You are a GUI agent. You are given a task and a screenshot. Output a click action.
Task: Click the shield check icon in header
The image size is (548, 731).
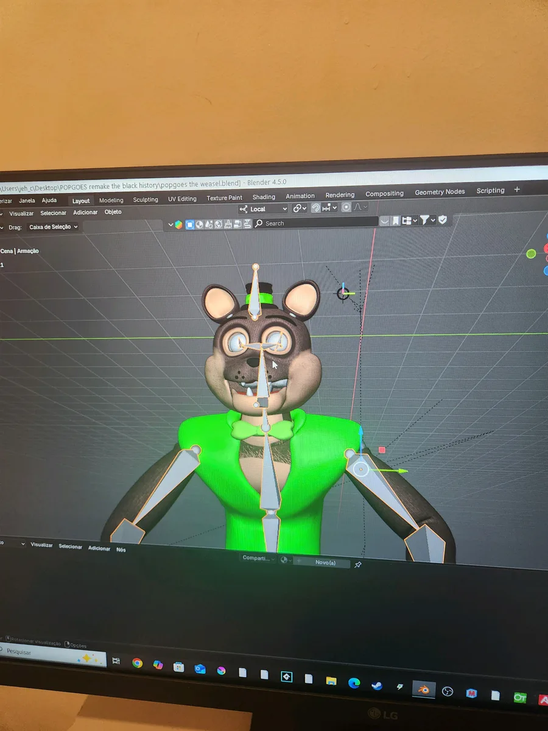tap(443, 219)
